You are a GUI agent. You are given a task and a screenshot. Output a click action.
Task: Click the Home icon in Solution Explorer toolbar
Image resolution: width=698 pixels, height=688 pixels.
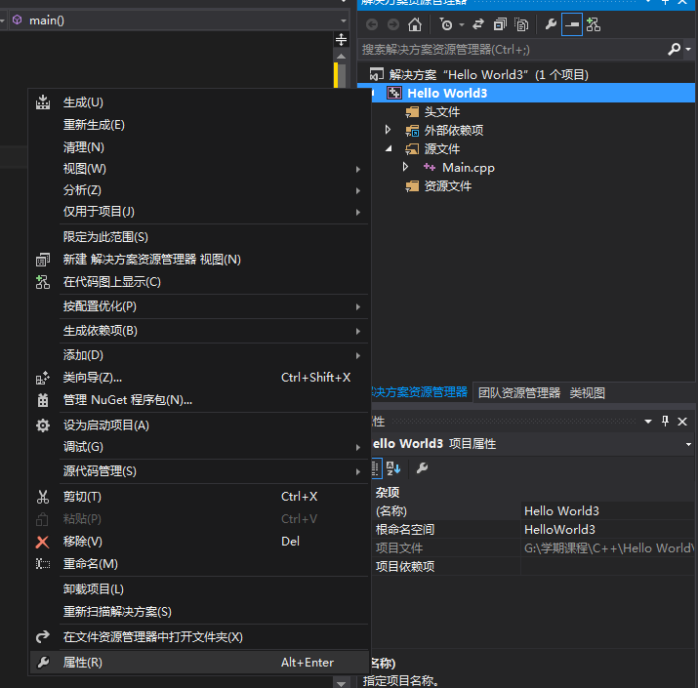pos(415,24)
